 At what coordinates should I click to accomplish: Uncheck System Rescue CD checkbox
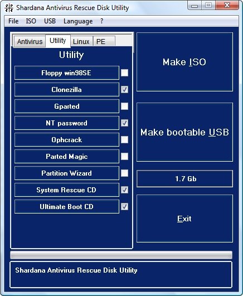click(124, 190)
